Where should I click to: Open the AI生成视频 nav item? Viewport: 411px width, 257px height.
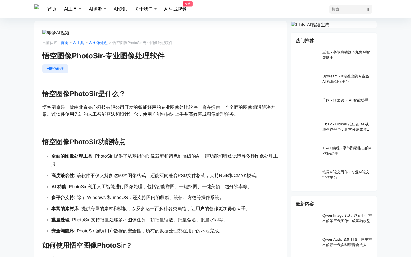175,9
